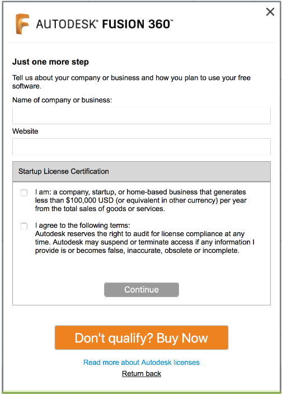
Task: Close the dialog with the X icon
Action: (x=270, y=12)
